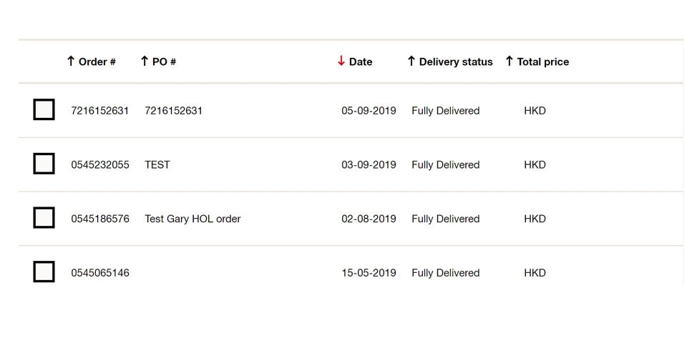Select checkbox for order 7216152631

pos(44,110)
